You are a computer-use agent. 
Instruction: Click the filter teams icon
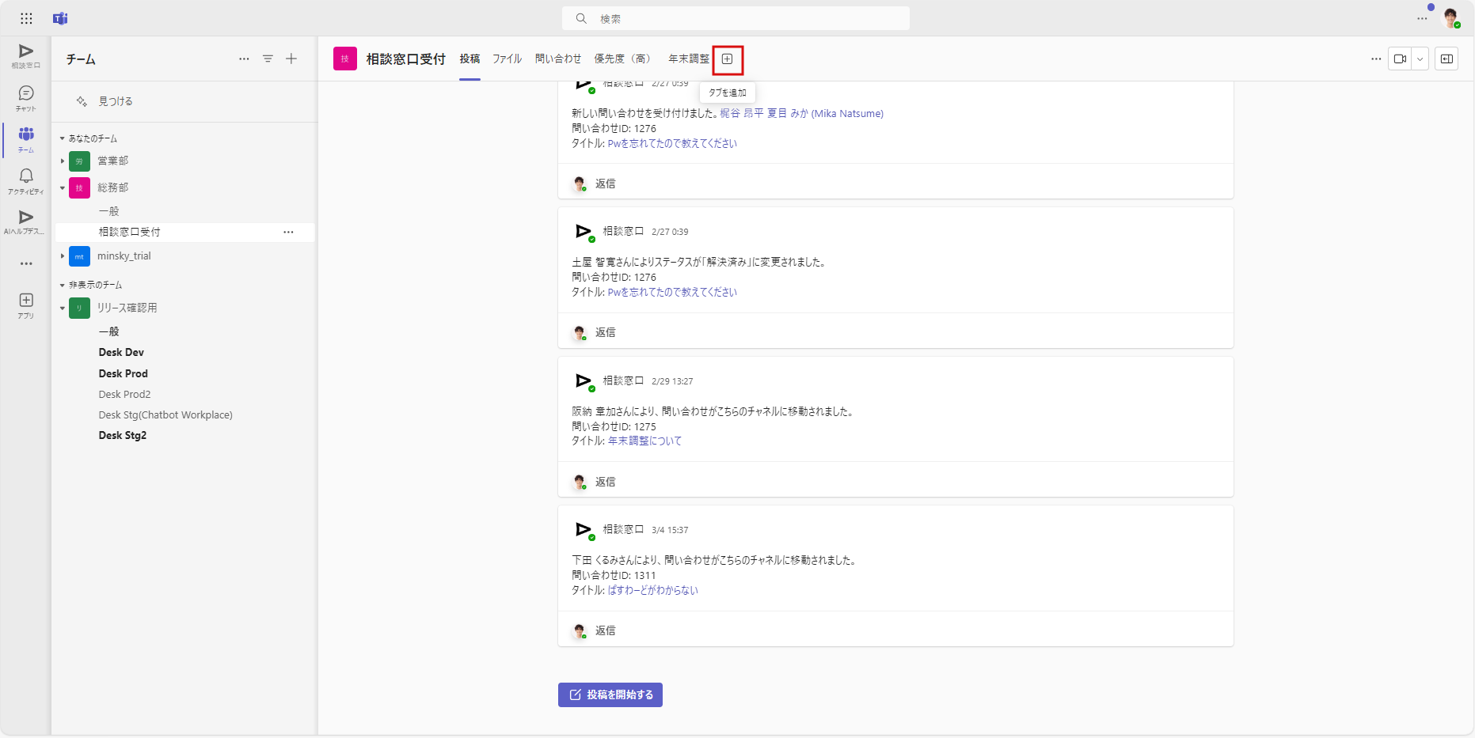(268, 59)
